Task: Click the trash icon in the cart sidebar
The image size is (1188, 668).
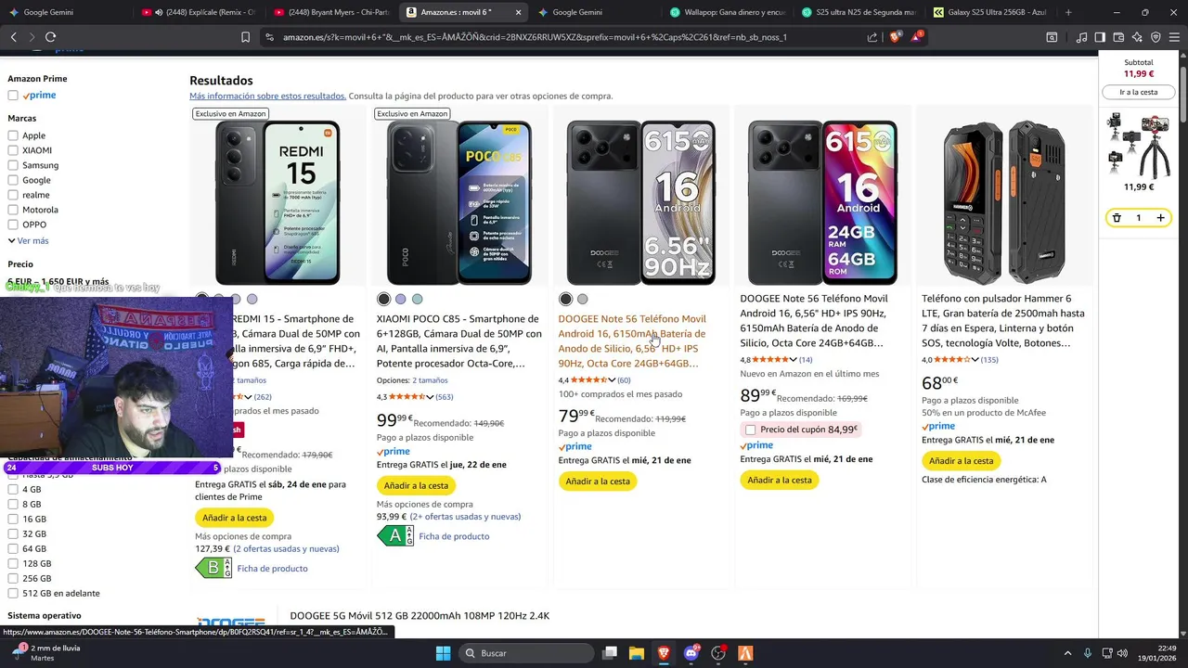Action: (1117, 218)
